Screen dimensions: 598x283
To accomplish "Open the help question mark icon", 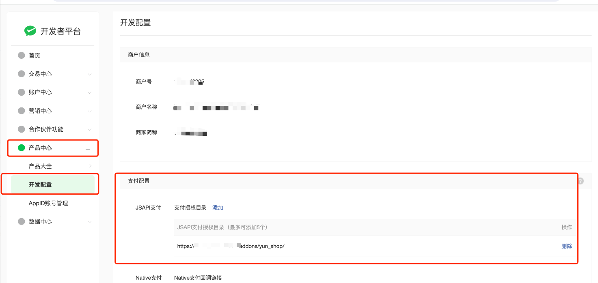I will click(x=581, y=181).
